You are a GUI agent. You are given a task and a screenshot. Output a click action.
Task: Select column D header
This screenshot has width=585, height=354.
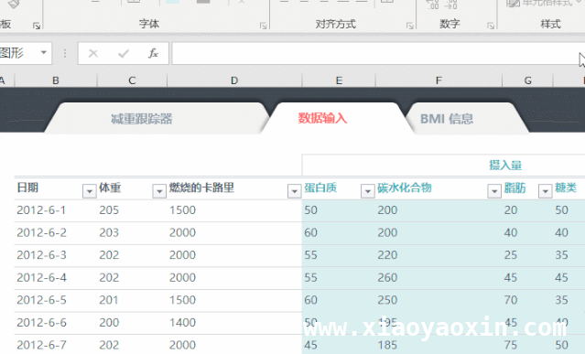[234, 80]
